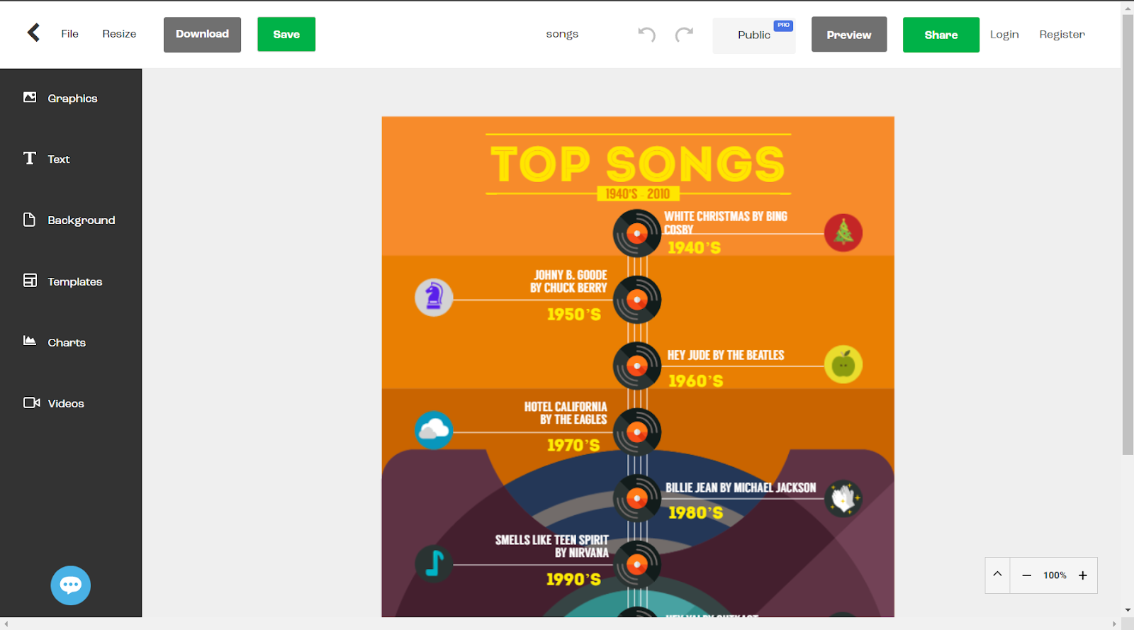Click the Videos sidebar label

tap(66, 403)
